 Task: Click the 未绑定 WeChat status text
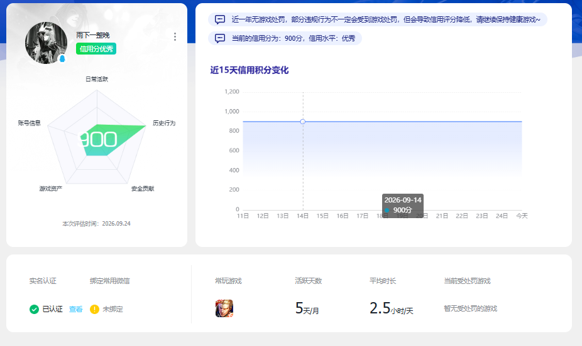pyautogui.click(x=113, y=309)
